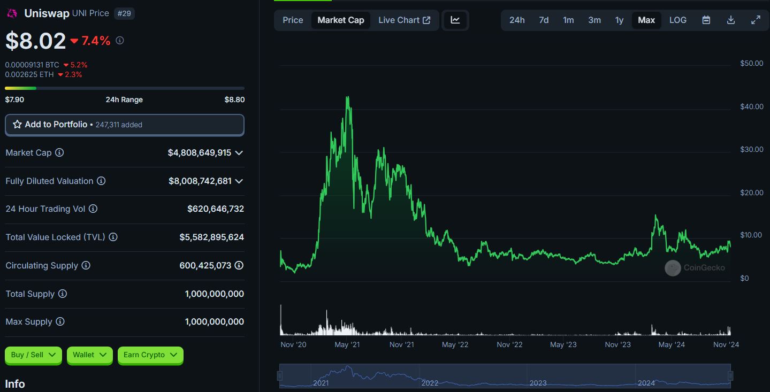Click the star icon in Add to Portfolio
The width and height of the screenshot is (770, 392).
point(17,124)
